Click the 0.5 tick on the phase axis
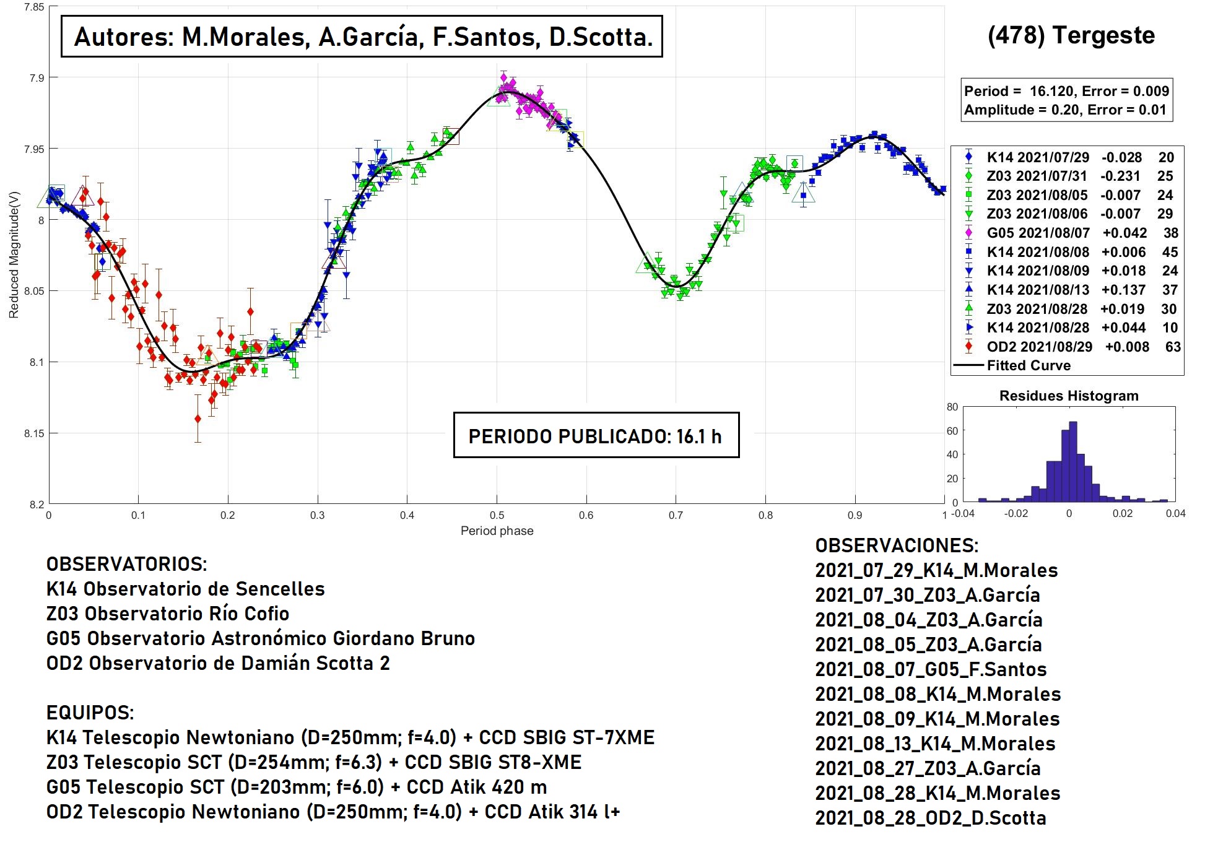 click(497, 515)
